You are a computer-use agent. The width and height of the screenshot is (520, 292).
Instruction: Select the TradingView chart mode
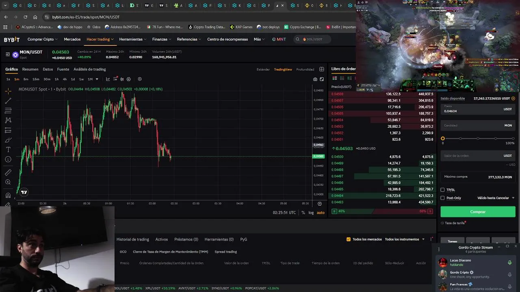(283, 69)
